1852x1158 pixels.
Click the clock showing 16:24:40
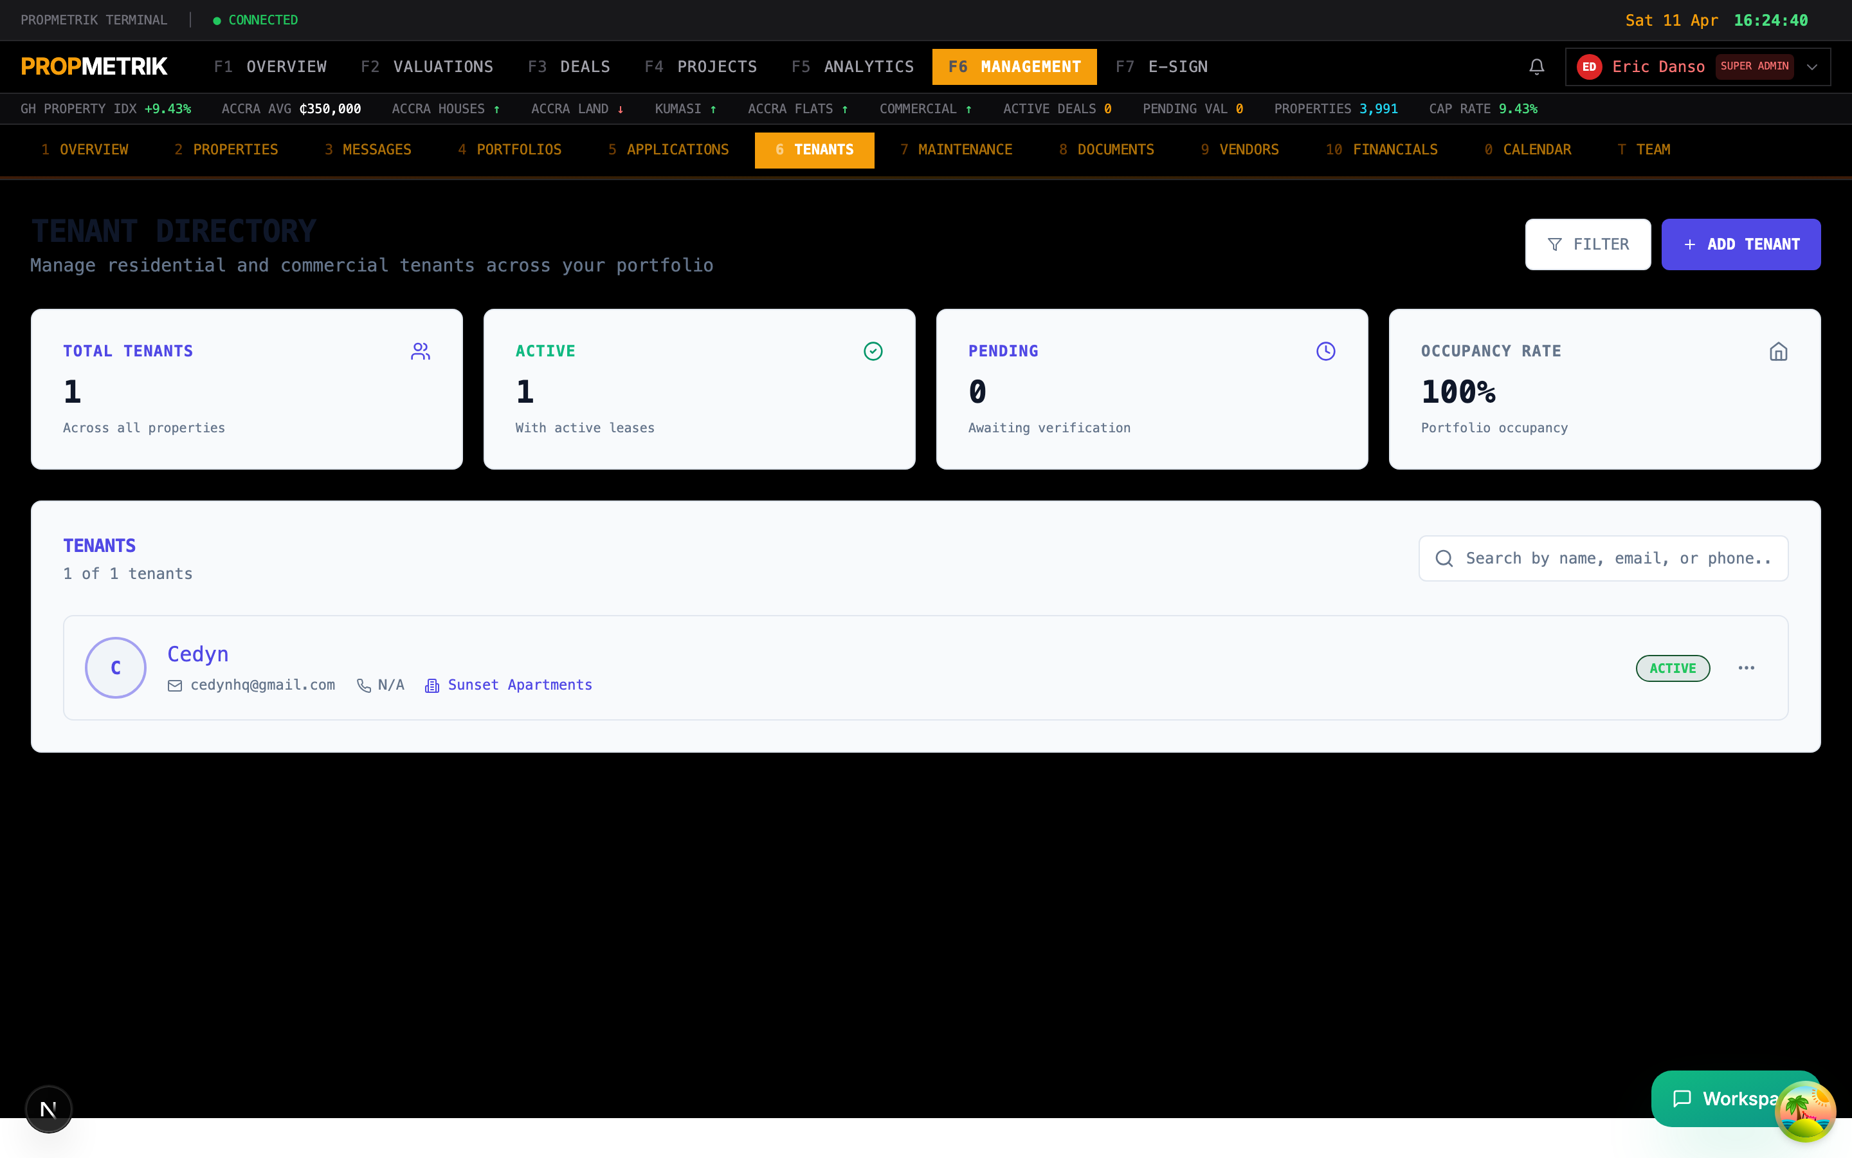[1770, 21]
